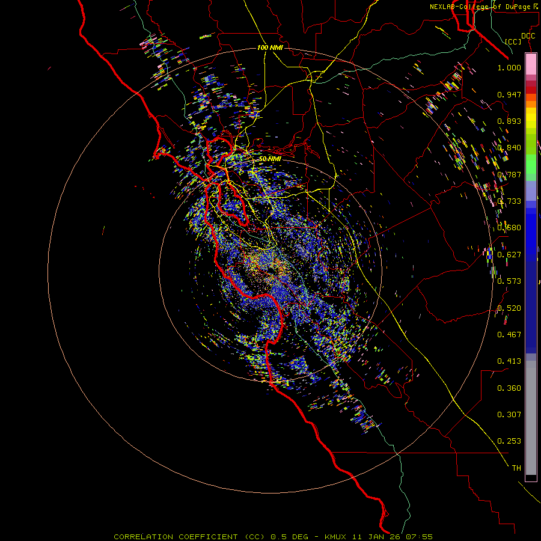
Task: Click the 0.733 color scale value
Action: point(509,201)
